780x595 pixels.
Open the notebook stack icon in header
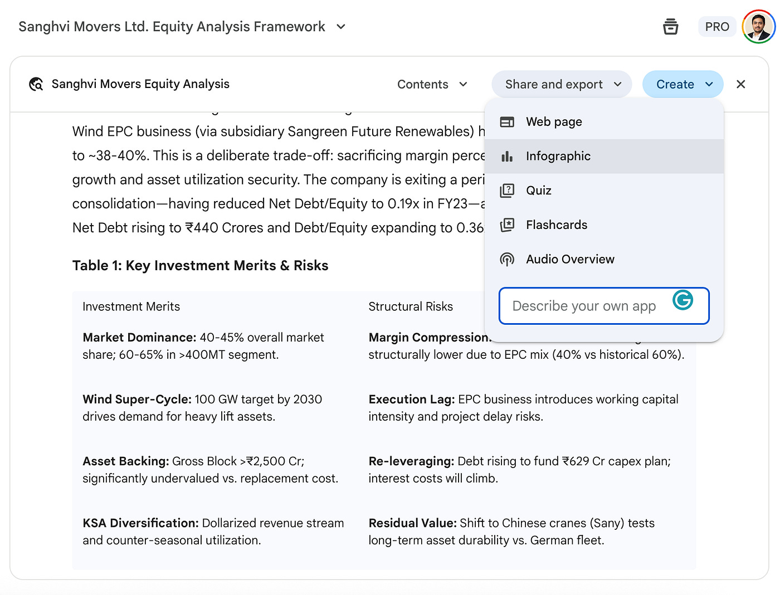click(x=670, y=26)
